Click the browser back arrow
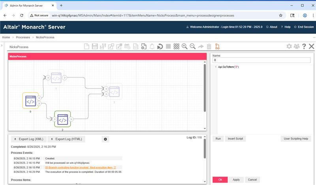 [x=5, y=15]
